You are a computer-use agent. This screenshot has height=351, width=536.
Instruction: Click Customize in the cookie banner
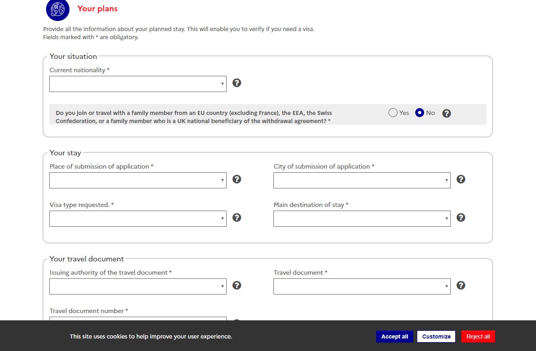[x=436, y=336]
